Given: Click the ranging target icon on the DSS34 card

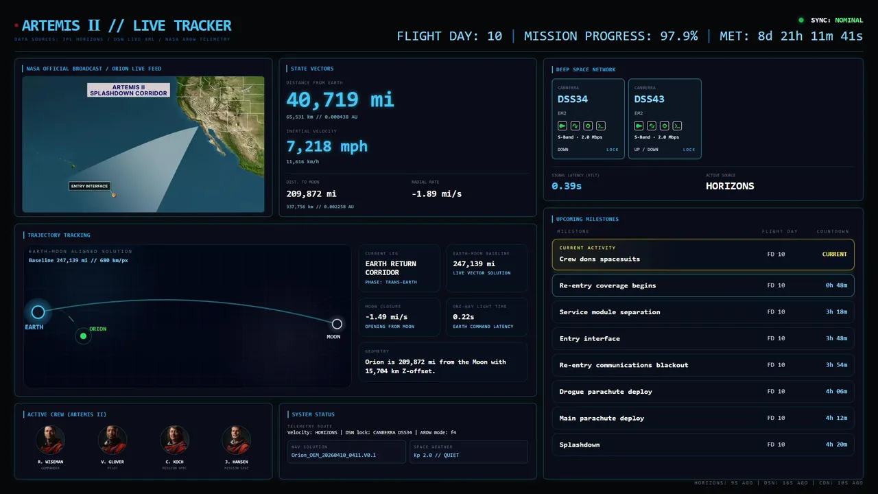Looking at the screenshot, I should (588, 126).
